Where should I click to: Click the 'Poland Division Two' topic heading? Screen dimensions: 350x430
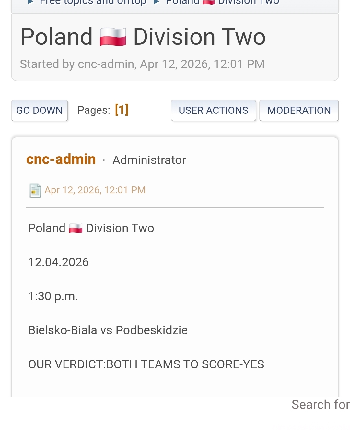pyautogui.click(x=143, y=37)
